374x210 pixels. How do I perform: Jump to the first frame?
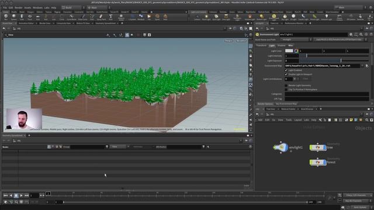coord(5,195)
